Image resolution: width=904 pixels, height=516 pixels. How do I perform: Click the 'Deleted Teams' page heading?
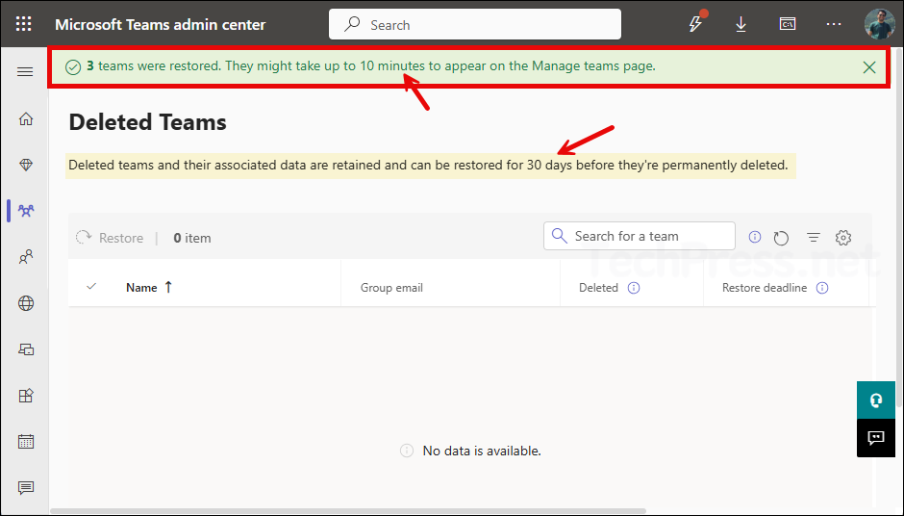point(147,122)
